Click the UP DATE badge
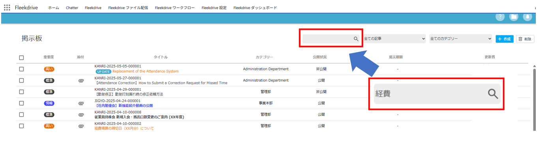Viewport: 537px width, 150px height. click(103, 71)
